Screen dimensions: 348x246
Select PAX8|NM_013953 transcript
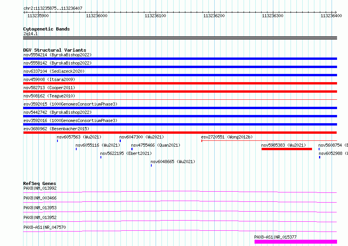[40, 208]
